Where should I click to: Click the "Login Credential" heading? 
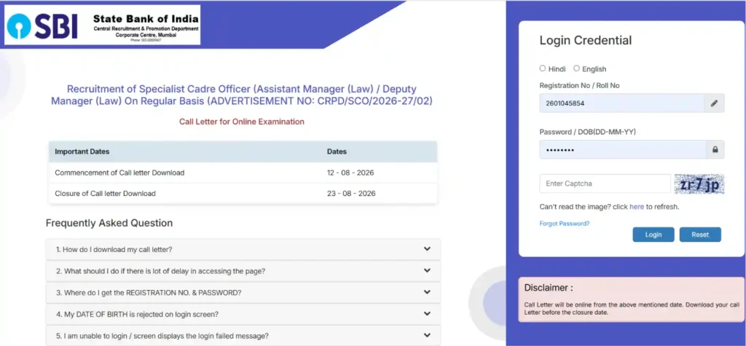pos(586,41)
